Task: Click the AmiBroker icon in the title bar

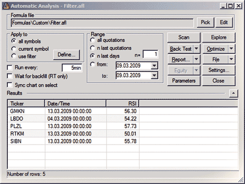Action: 6,6
